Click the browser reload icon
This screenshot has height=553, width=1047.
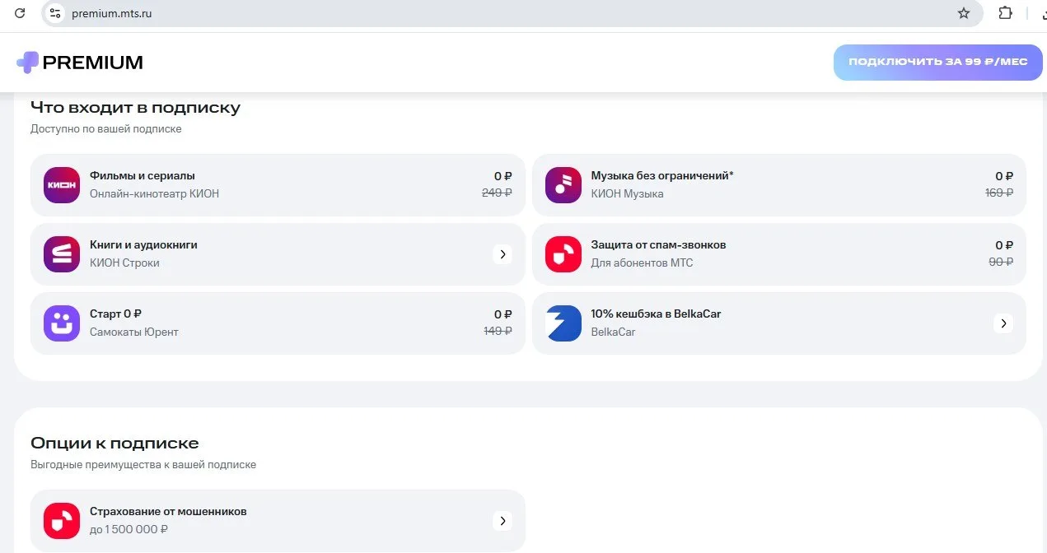pyautogui.click(x=21, y=13)
